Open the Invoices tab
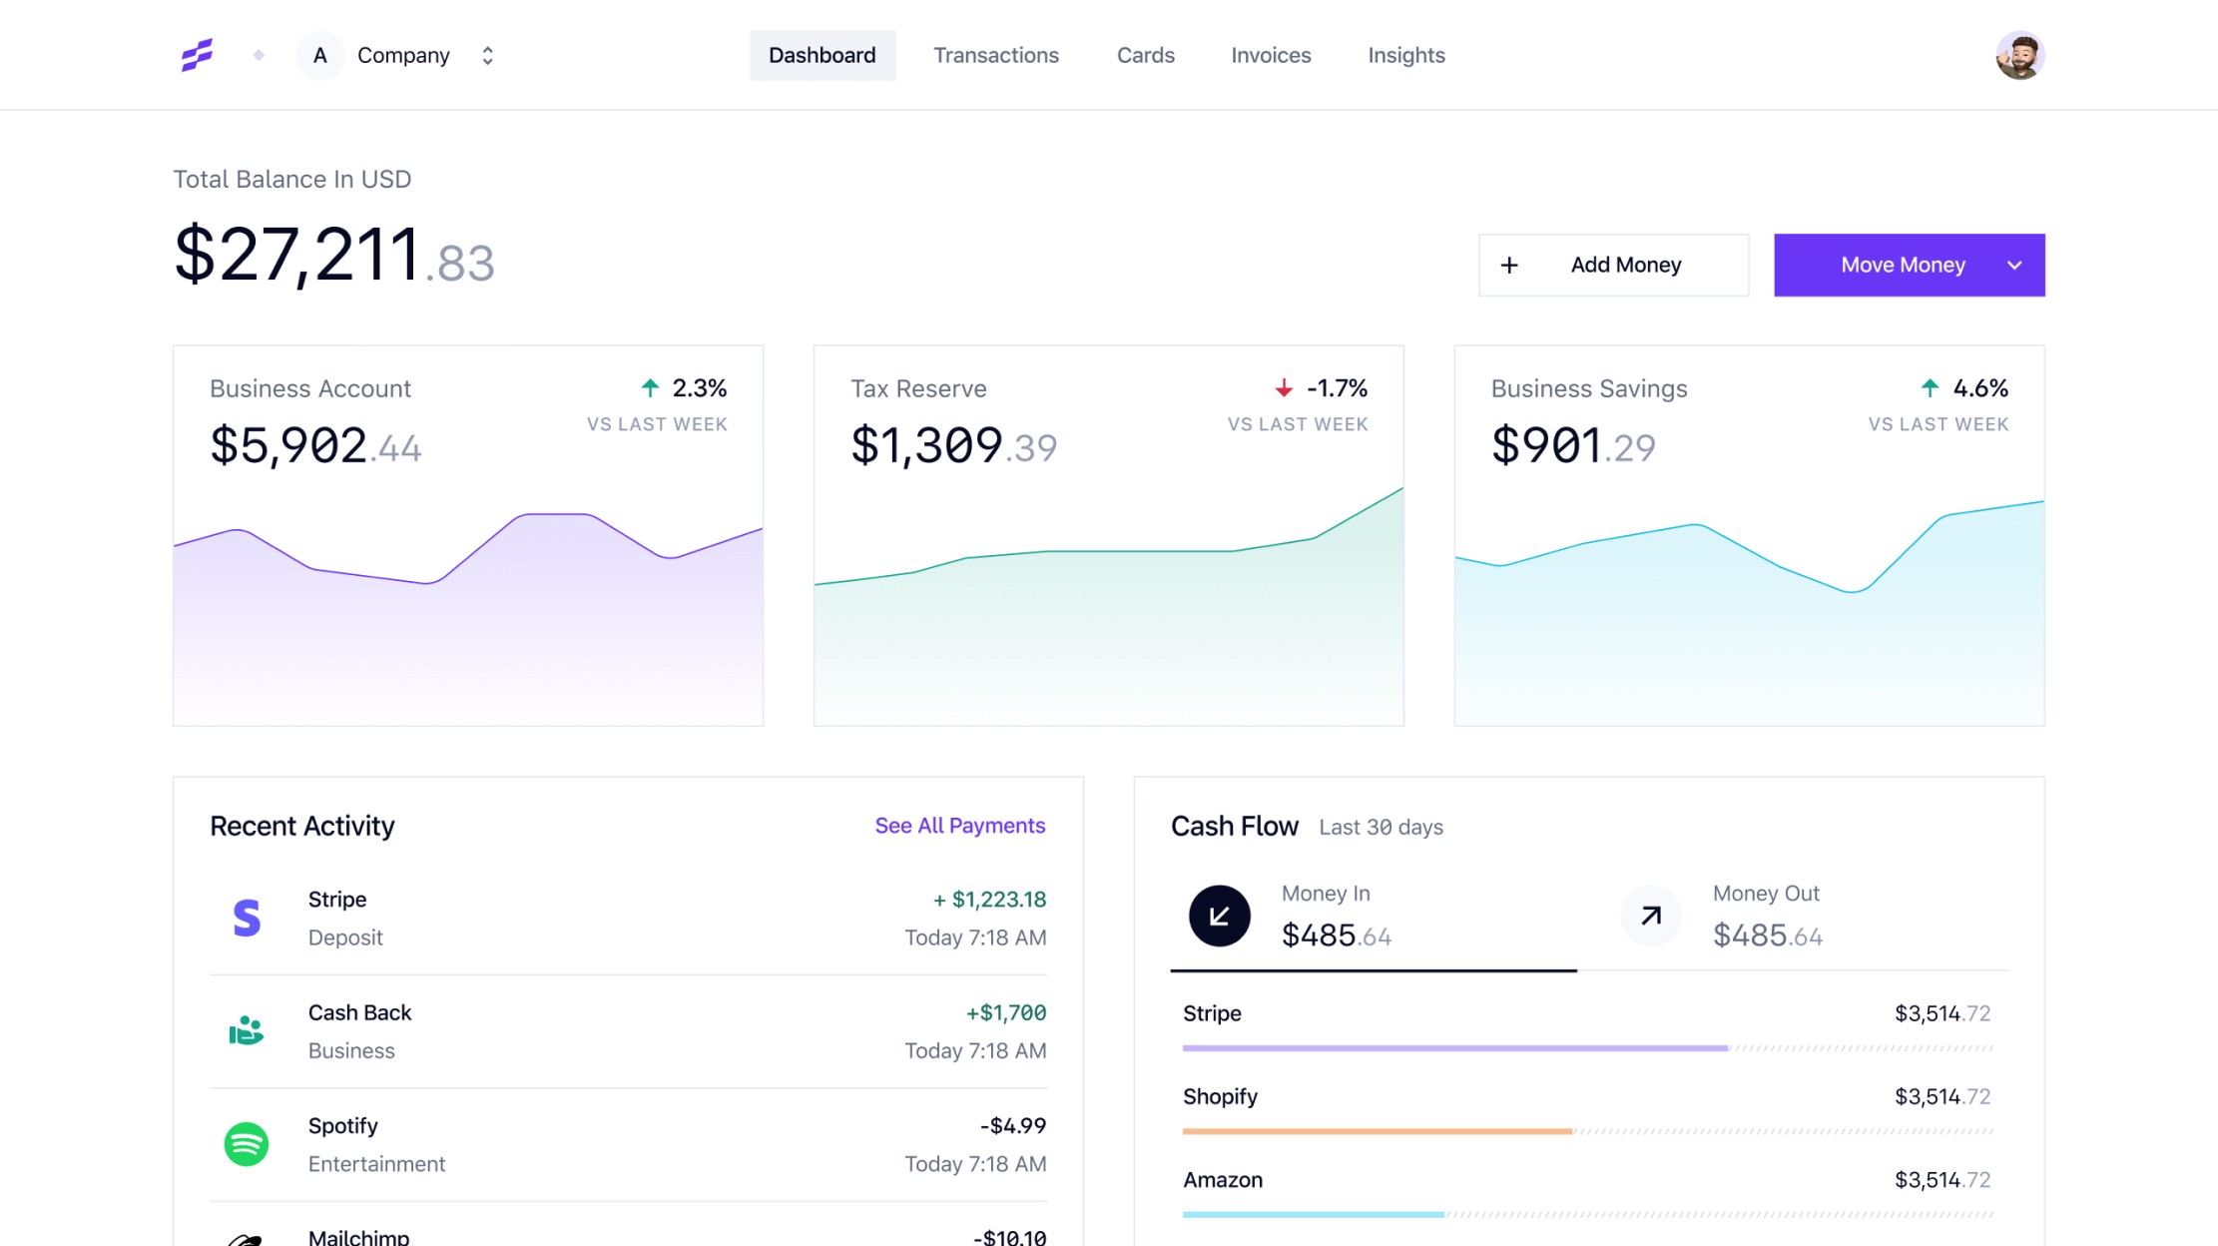 pyautogui.click(x=1271, y=55)
